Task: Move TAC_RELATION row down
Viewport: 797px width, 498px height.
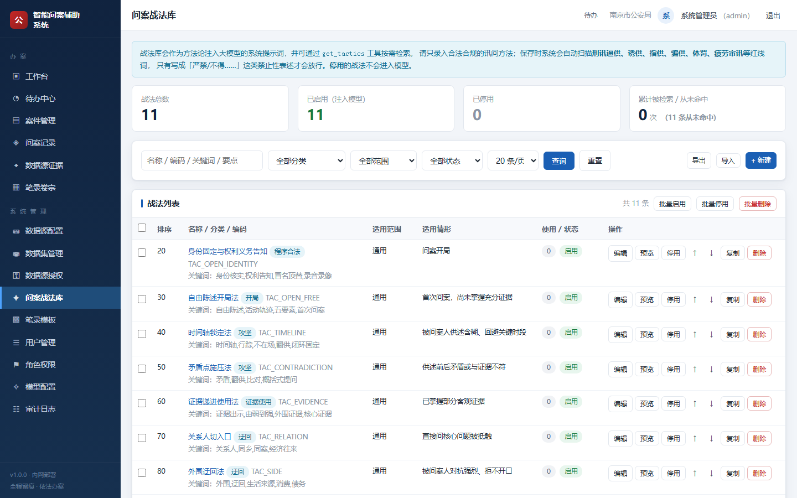Action: click(x=711, y=438)
